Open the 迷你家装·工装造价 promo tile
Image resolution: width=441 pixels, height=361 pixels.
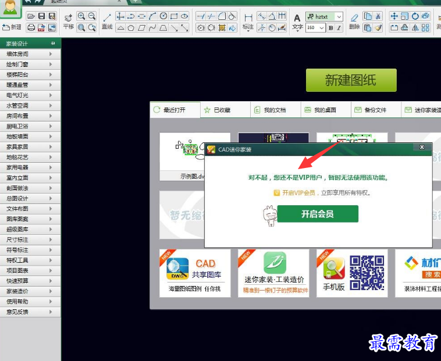(273, 273)
